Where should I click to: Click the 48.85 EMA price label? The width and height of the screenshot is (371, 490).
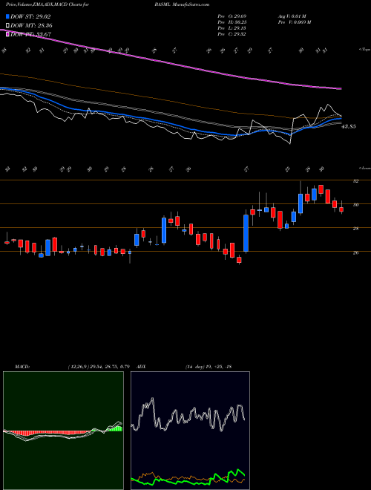pos(349,127)
